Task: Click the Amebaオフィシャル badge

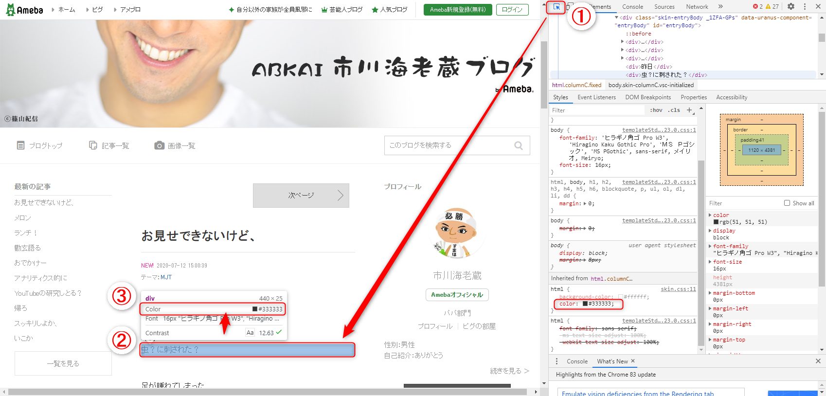Action: coord(457,295)
